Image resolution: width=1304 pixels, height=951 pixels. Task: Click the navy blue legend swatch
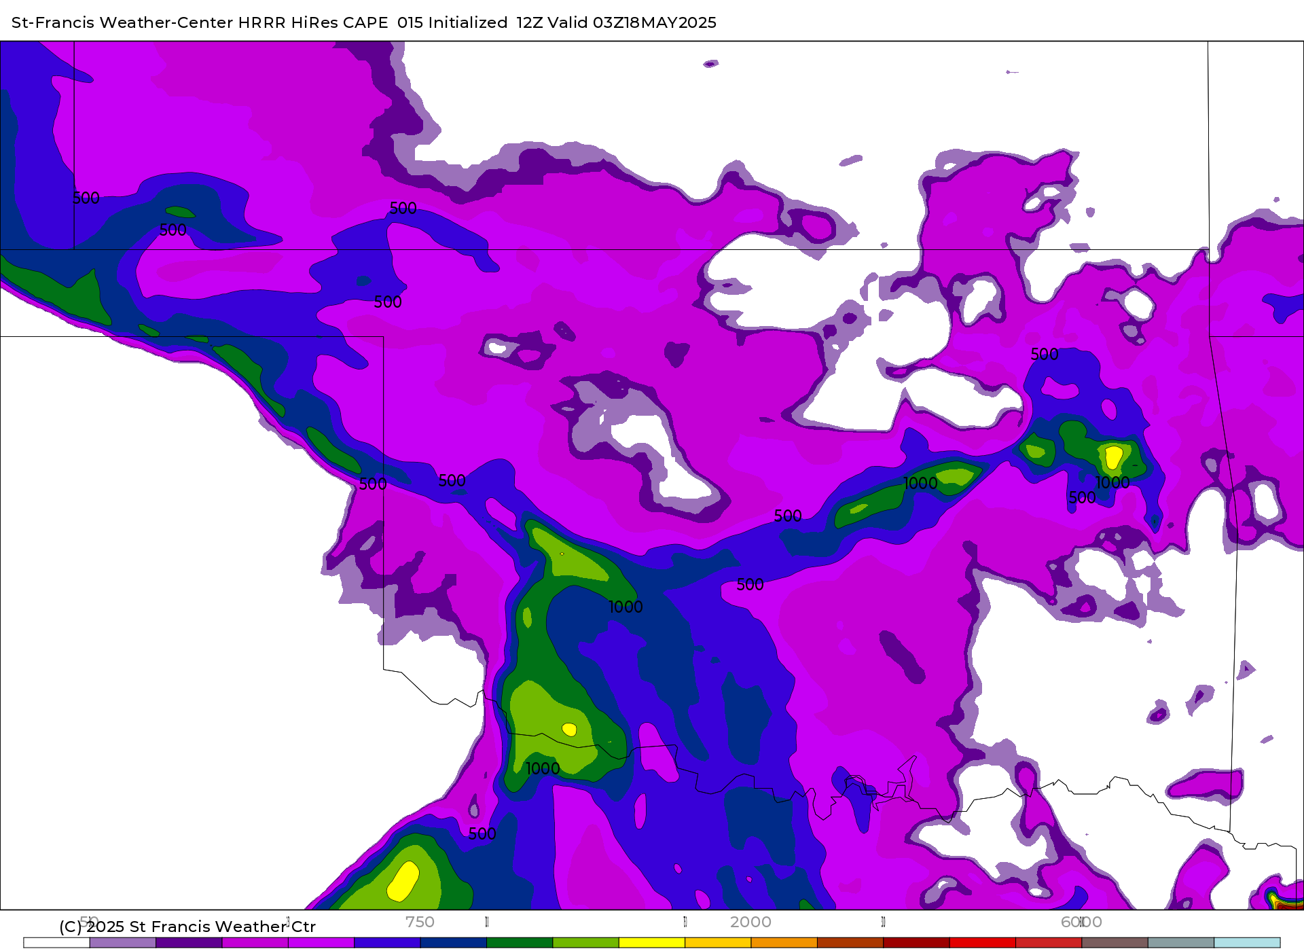(453, 943)
